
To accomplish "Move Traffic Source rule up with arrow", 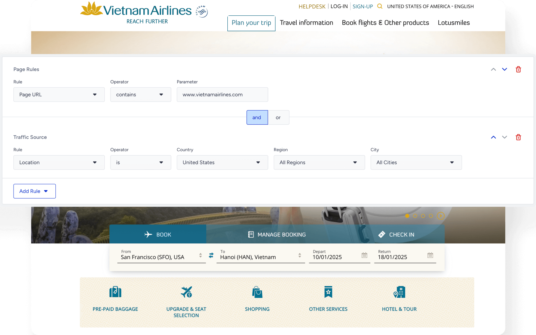I will (x=493, y=137).
